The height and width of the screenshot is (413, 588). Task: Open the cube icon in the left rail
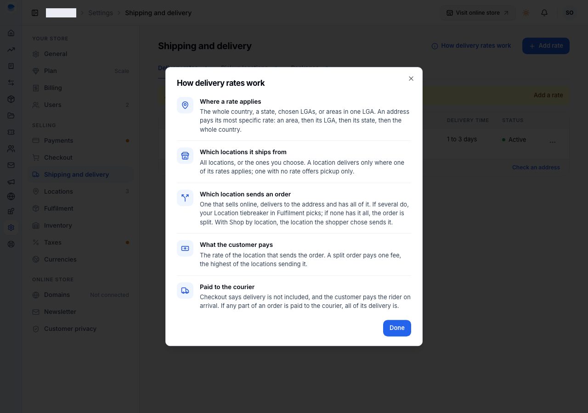[11, 99]
